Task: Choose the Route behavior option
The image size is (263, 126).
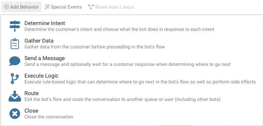Action: point(32,93)
